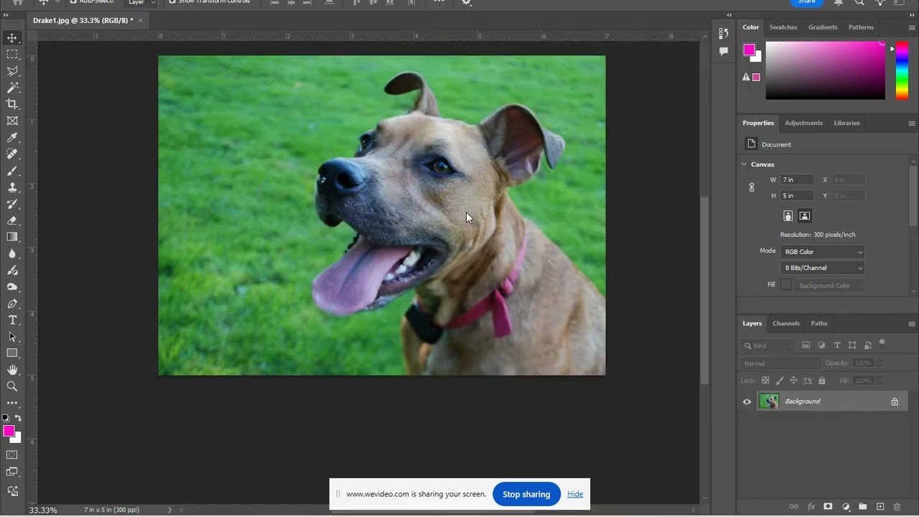Select the Move tool

click(12, 37)
